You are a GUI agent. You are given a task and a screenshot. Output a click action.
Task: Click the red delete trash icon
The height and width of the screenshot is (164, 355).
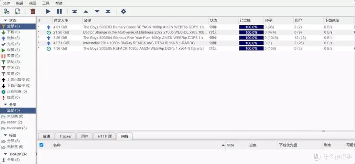pyautogui.click(x=33, y=11)
